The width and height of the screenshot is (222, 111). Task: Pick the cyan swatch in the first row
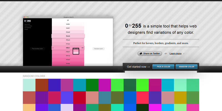tap(168, 85)
